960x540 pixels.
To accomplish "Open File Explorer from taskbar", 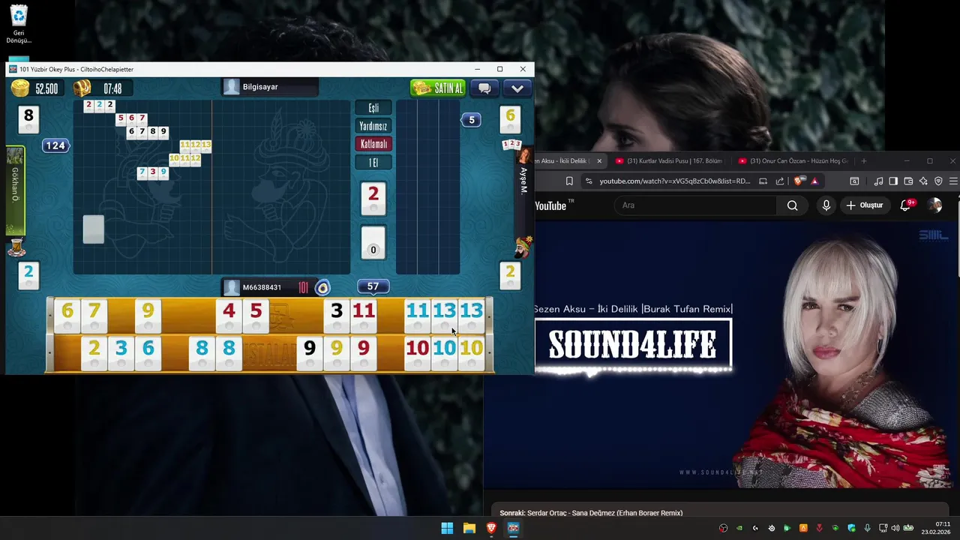I will pos(469,528).
